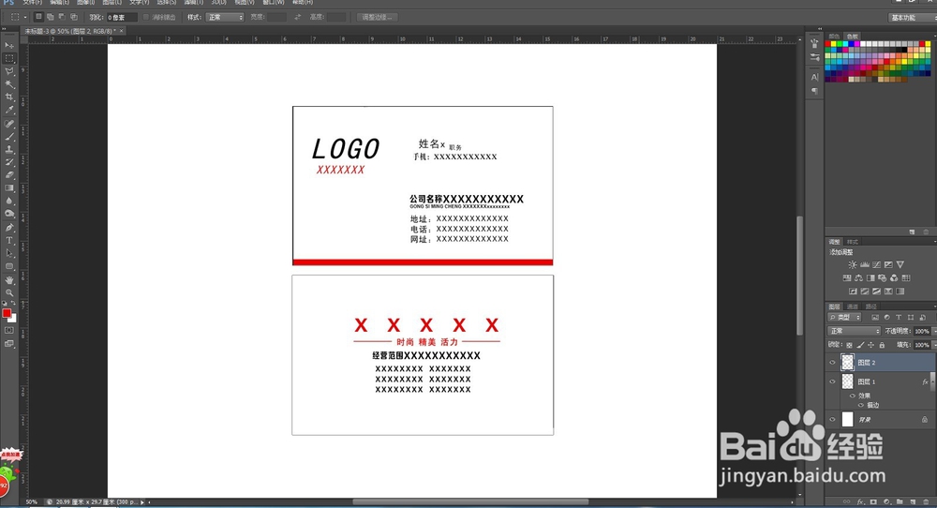
Task: Click the 调整边缘 refine edge button
Action: [x=377, y=17]
